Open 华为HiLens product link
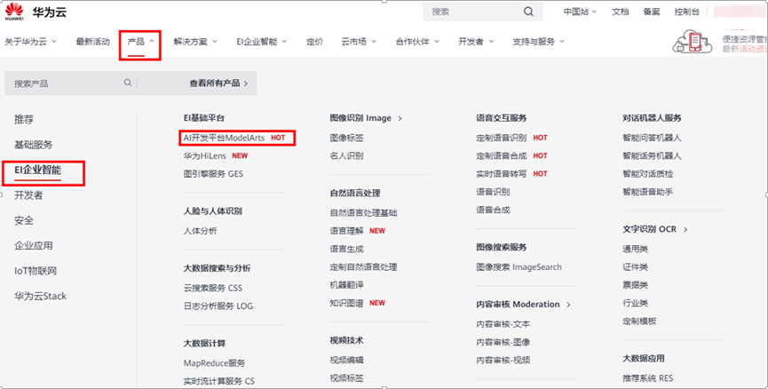 [x=205, y=155]
